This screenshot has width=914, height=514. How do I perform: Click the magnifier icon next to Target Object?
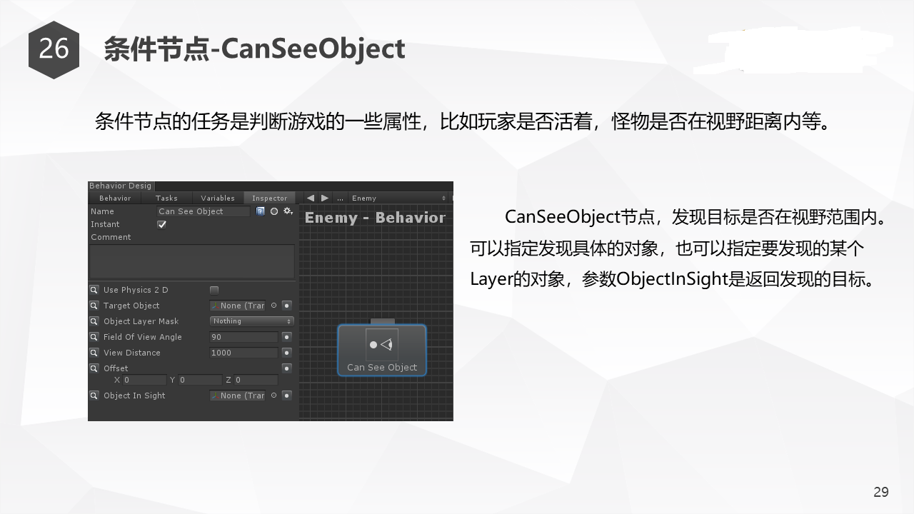(94, 306)
